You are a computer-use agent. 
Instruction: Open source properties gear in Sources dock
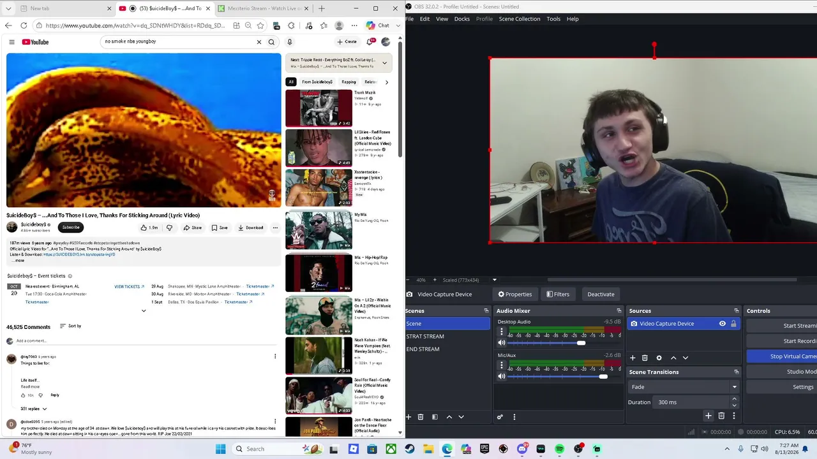[x=659, y=358]
